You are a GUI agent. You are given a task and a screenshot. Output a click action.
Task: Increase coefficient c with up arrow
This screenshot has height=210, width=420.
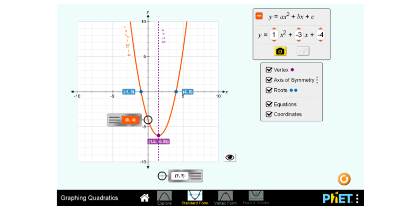[320, 28]
